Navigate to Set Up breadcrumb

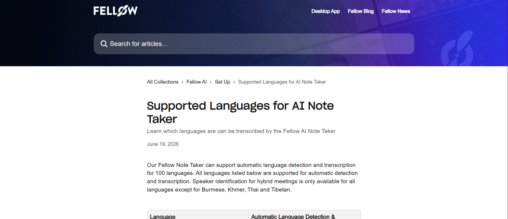point(222,82)
